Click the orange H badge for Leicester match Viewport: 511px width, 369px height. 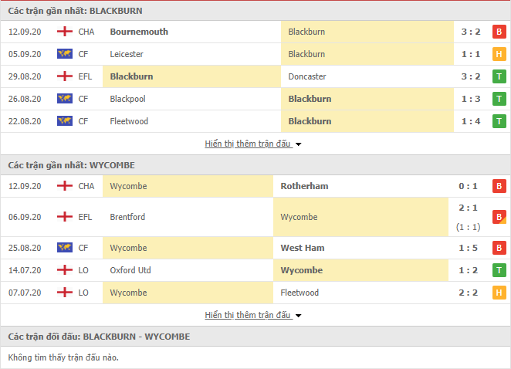[x=499, y=54]
